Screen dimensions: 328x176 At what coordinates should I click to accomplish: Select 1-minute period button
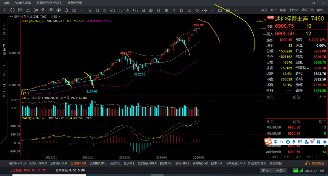(82, 10)
